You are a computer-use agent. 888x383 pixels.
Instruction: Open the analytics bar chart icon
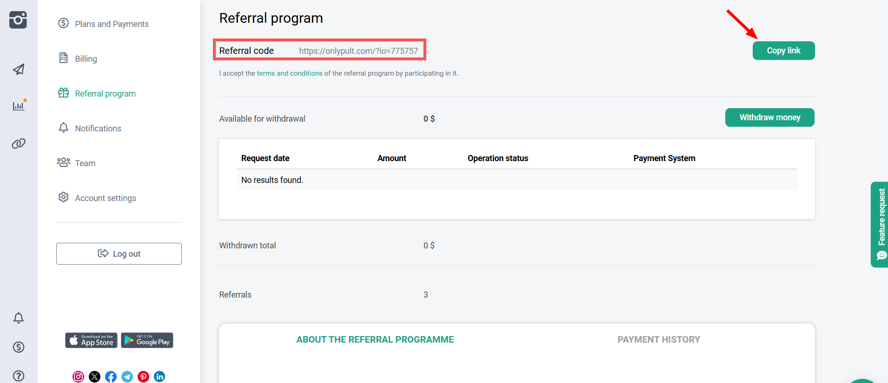coord(19,106)
